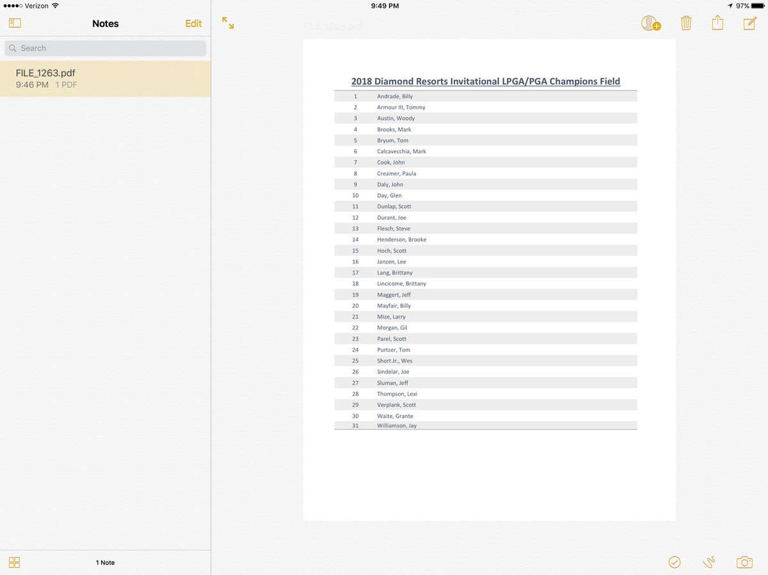Open the folders sidebar icon
This screenshot has height=575, width=768.
[15, 23]
